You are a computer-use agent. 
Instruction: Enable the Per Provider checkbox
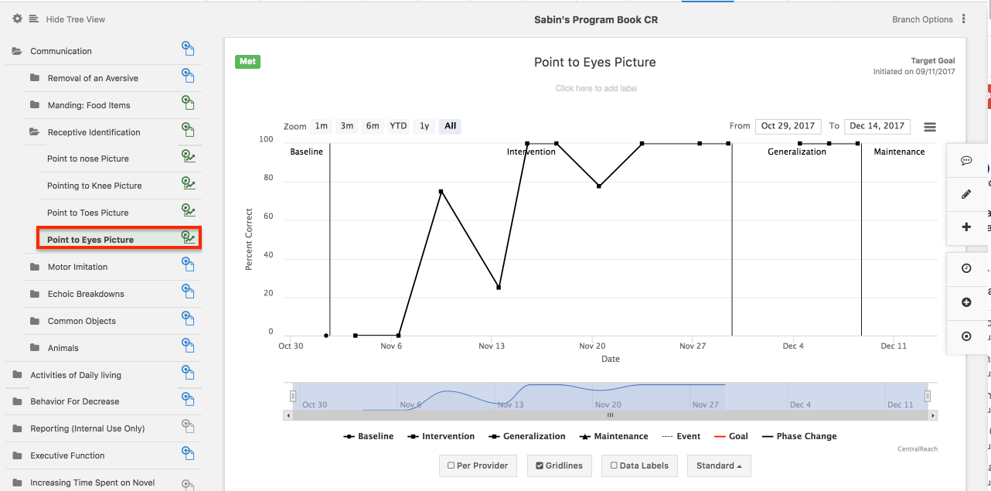[451, 465]
